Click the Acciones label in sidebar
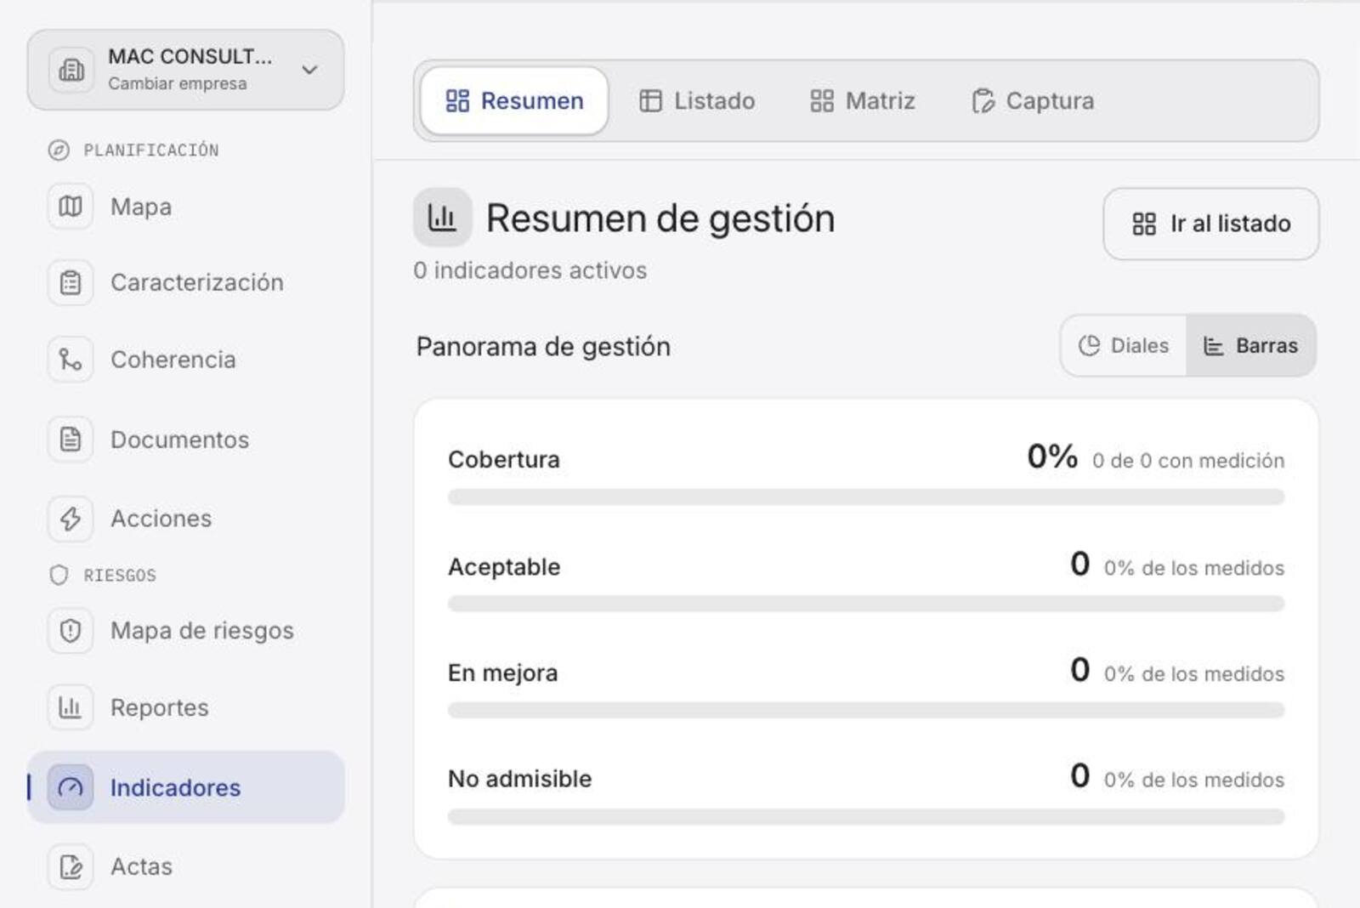Image resolution: width=1360 pixels, height=908 pixels. click(161, 519)
